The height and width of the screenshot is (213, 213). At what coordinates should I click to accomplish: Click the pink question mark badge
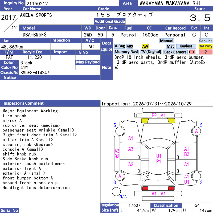(x=206, y=52)
